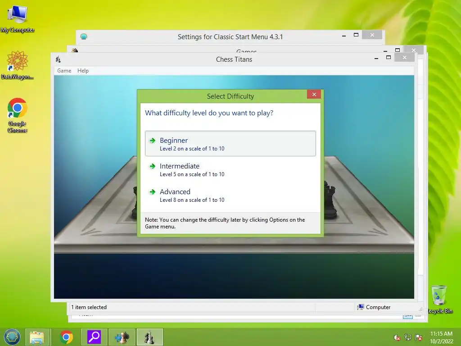Maximize the Classic Start Menu settings window
Screen dimensions: 461x346
tap(356, 35)
